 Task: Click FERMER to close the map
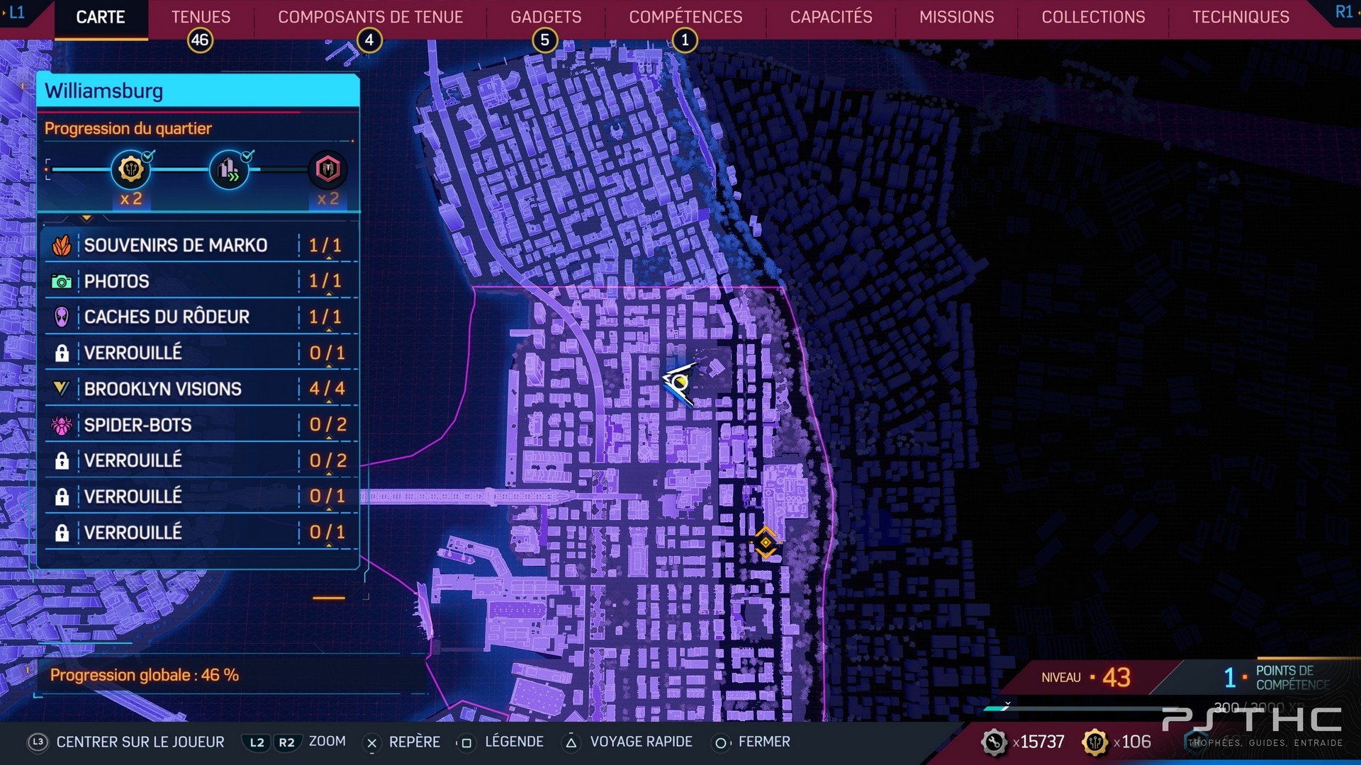click(764, 742)
